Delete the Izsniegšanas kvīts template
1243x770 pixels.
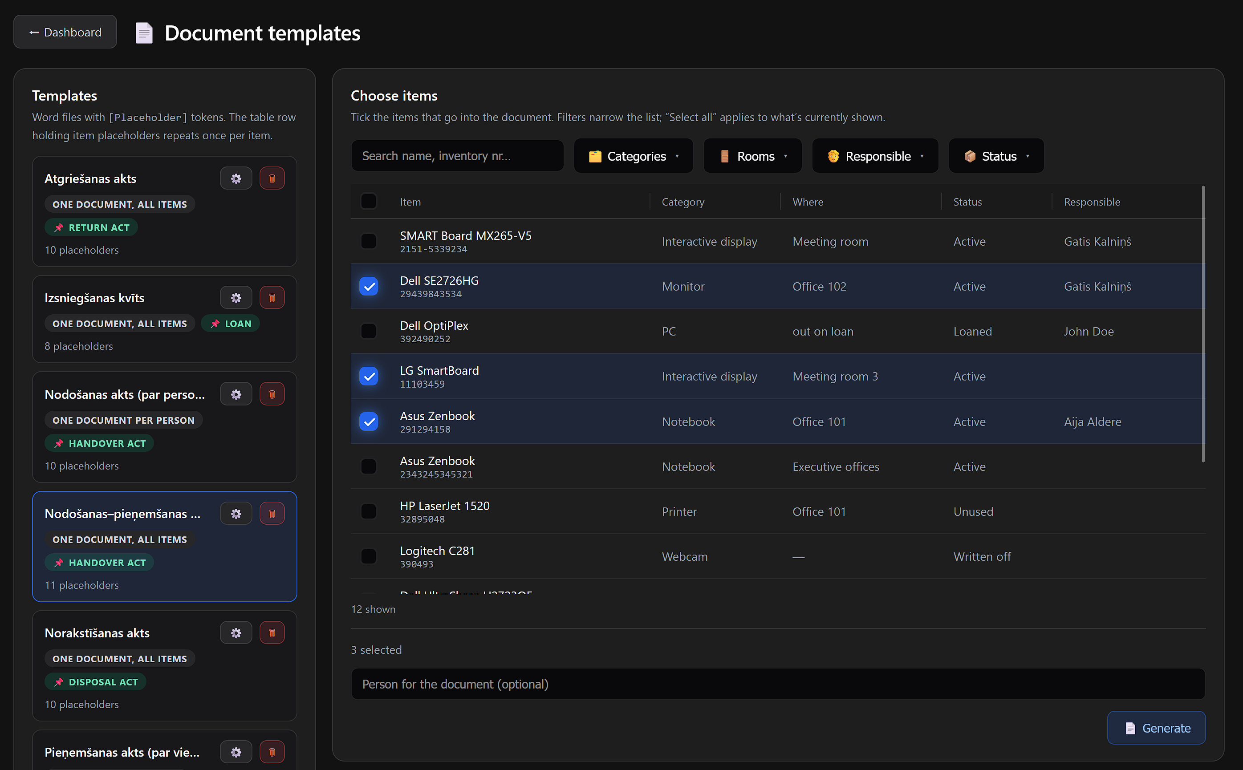[x=272, y=297]
